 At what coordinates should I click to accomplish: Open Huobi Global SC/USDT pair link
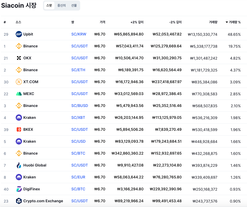point(80,165)
